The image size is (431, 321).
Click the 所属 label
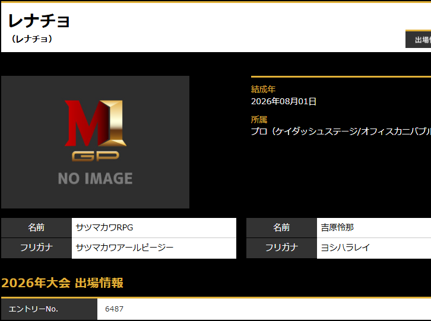click(x=259, y=120)
